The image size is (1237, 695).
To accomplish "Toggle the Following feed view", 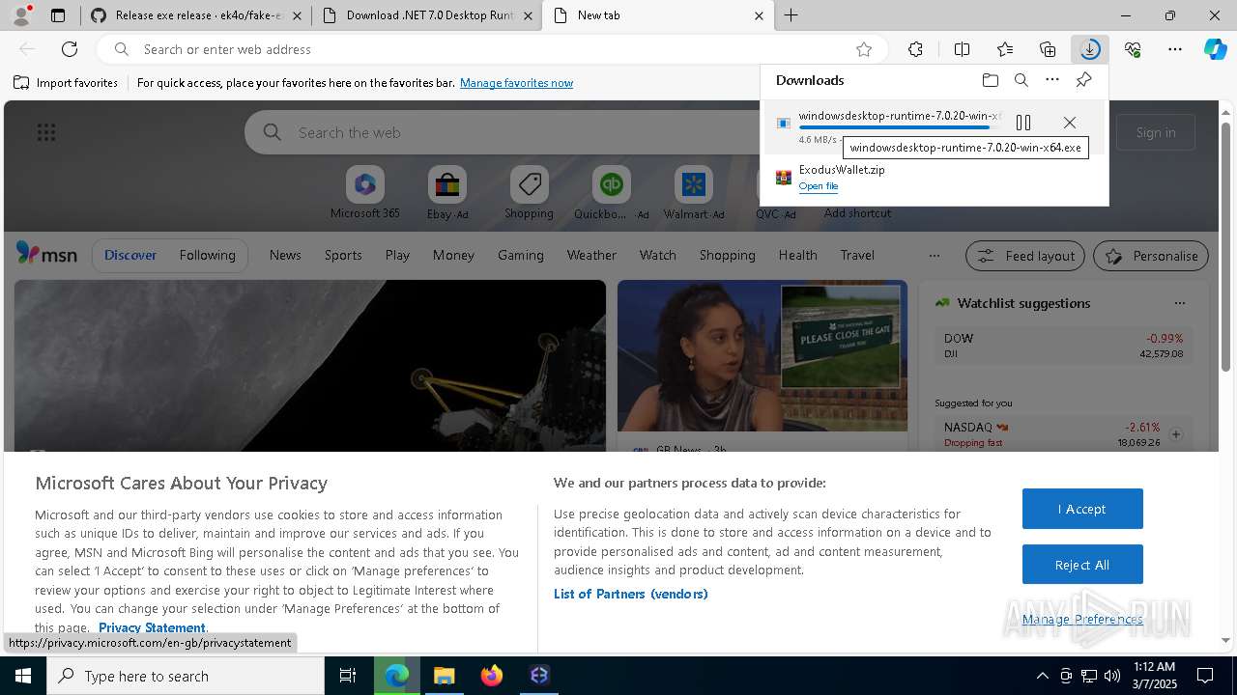I will 207,255.
